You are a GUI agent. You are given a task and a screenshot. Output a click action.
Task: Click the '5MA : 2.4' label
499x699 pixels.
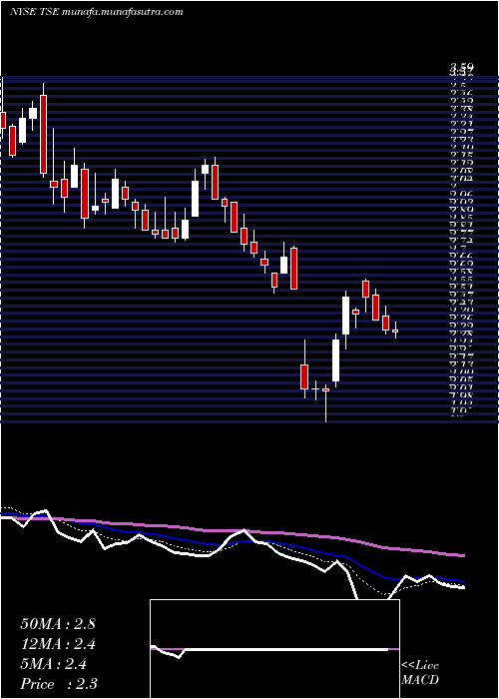[x=54, y=664]
